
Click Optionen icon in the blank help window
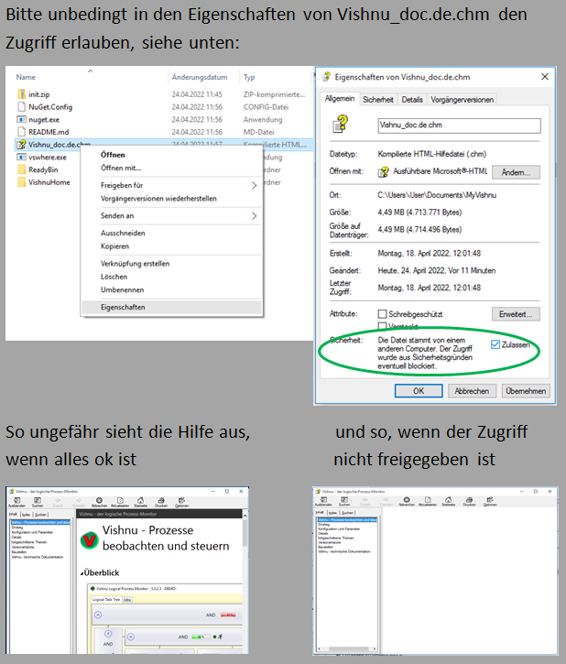pos(490,500)
